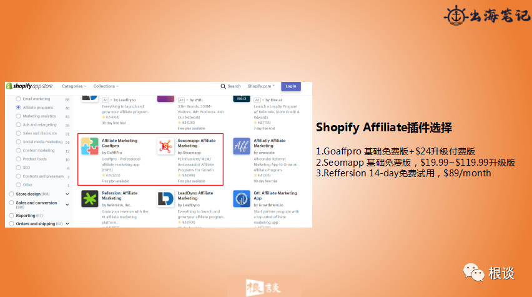Select Social media marketing radio filter
This screenshot has width=532, height=297.
pos(18,142)
